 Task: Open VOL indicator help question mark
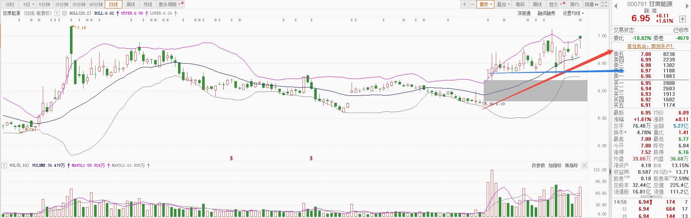(4, 166)
